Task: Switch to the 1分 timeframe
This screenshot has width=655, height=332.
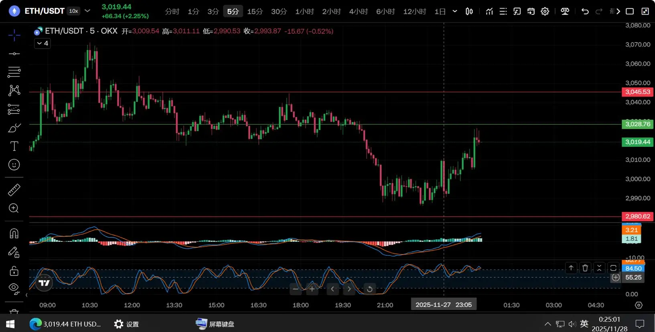Action: tap(193, 11)
